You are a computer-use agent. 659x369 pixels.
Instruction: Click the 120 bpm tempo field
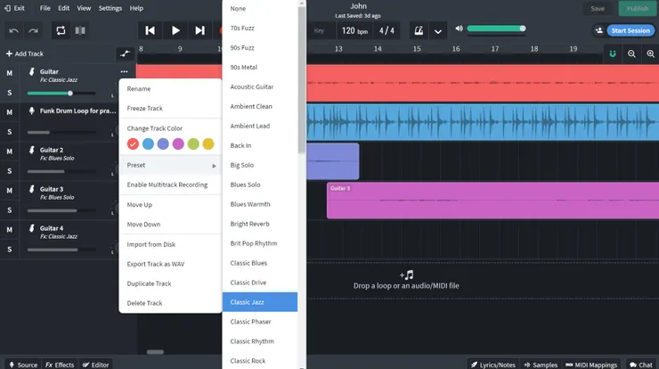click(x=354, y=30)
